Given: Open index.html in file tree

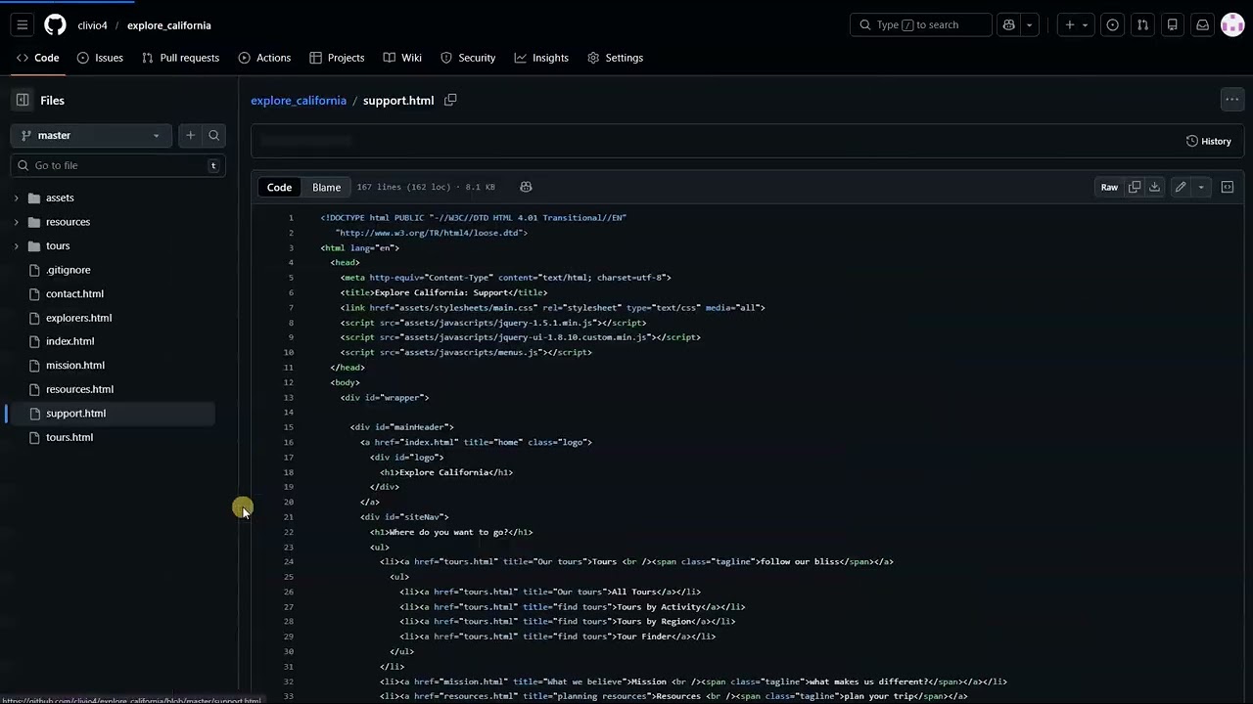Looking at the screenshot, I should (x=70, y=341).
